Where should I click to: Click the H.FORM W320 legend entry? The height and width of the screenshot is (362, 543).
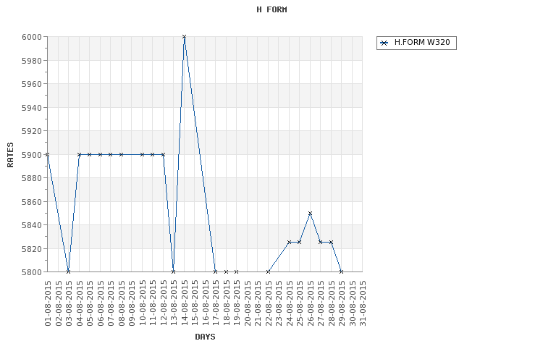416,43
